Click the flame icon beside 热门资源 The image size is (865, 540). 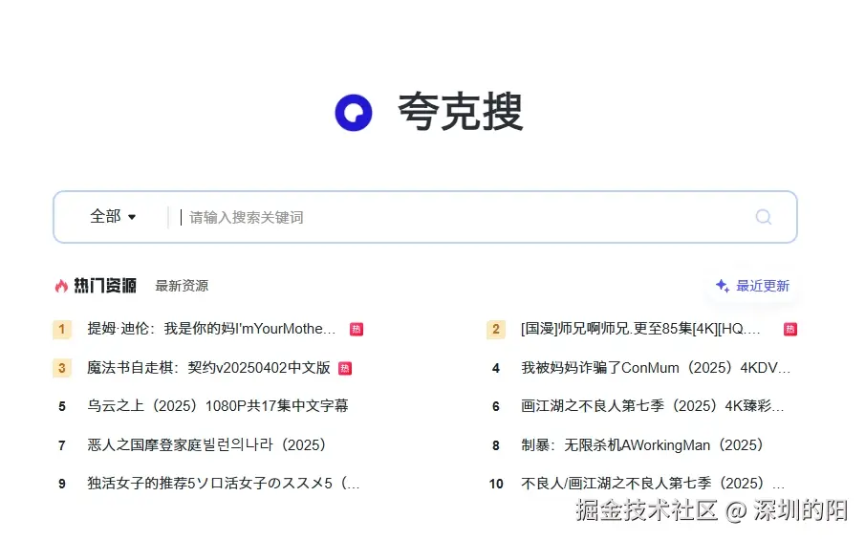point(61,286)
